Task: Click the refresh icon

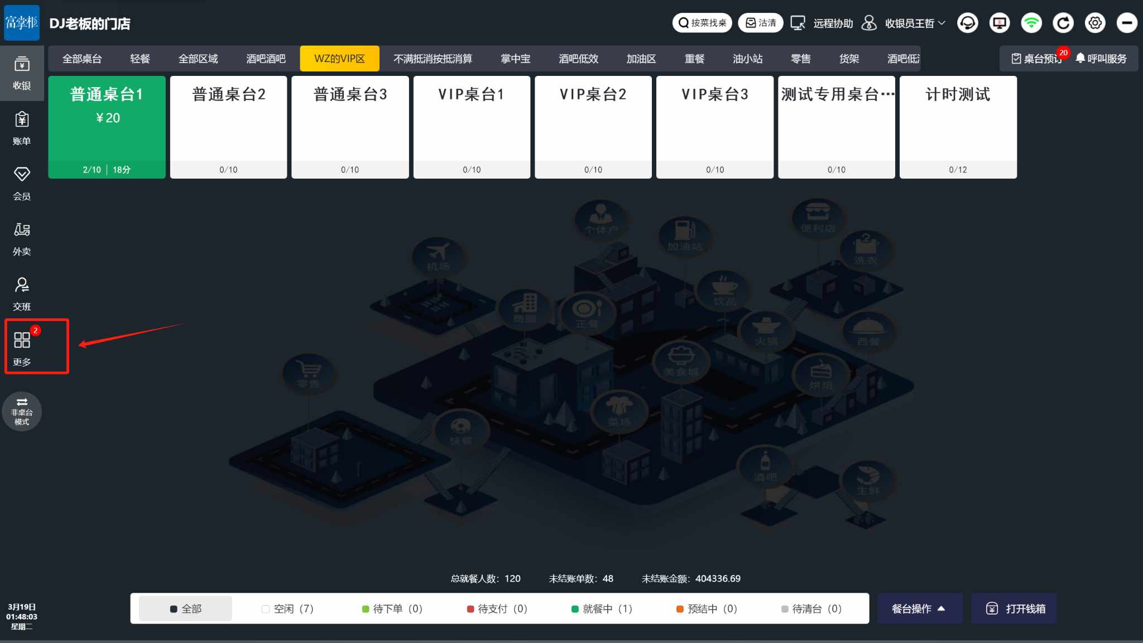Action: [1063, 23]
